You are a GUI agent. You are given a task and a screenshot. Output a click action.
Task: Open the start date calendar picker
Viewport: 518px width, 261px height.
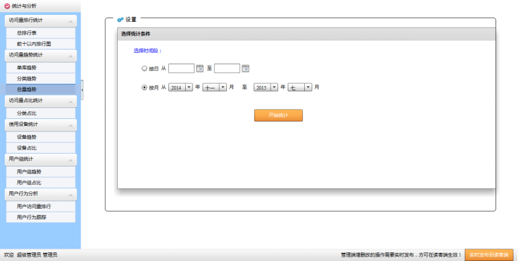[x=200, y=69]
